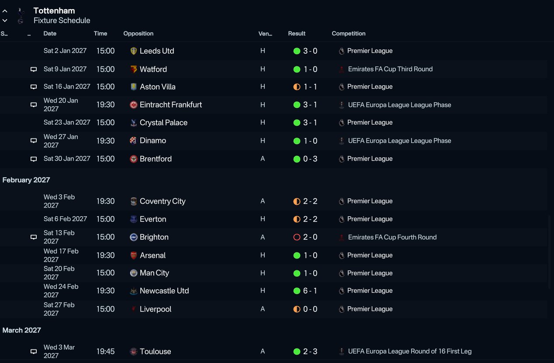Image resolution: width=554 pixels, height=363 pixels.
Task: Sort by the Opposition column header
Action: click(138, 34)
